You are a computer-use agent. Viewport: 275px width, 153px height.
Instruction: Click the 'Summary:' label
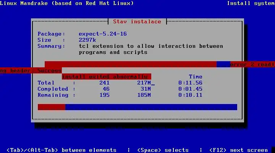[x=51, y=46]
